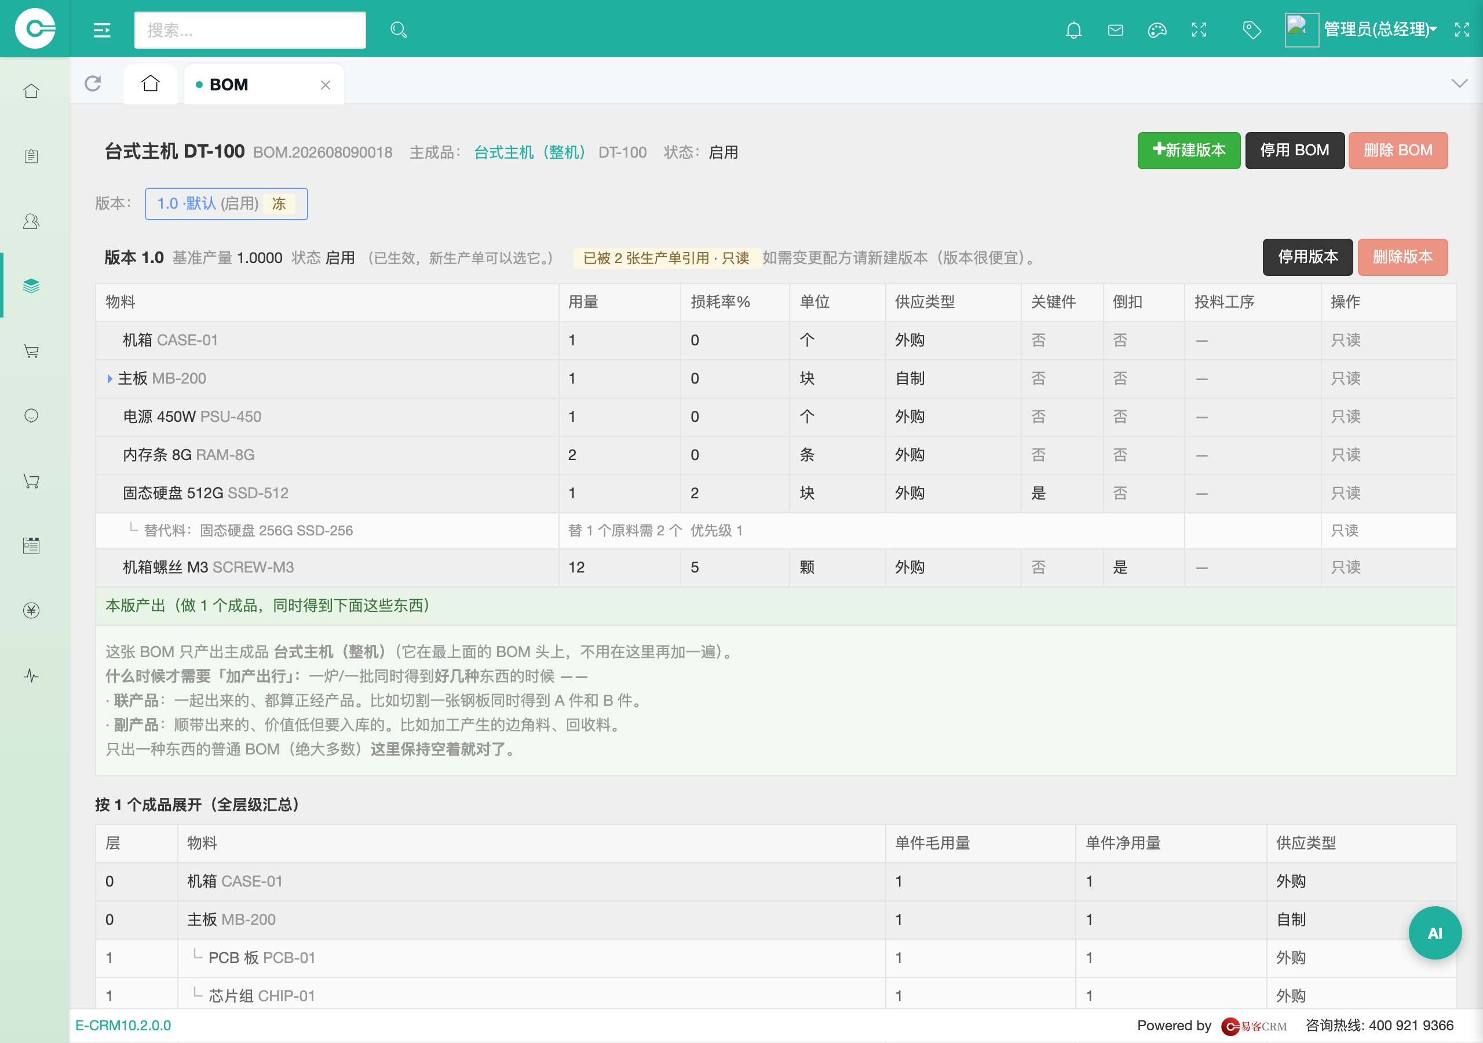1483x1043 pixels.
Task: Close the BOM tab
Action: click(326, 85)
